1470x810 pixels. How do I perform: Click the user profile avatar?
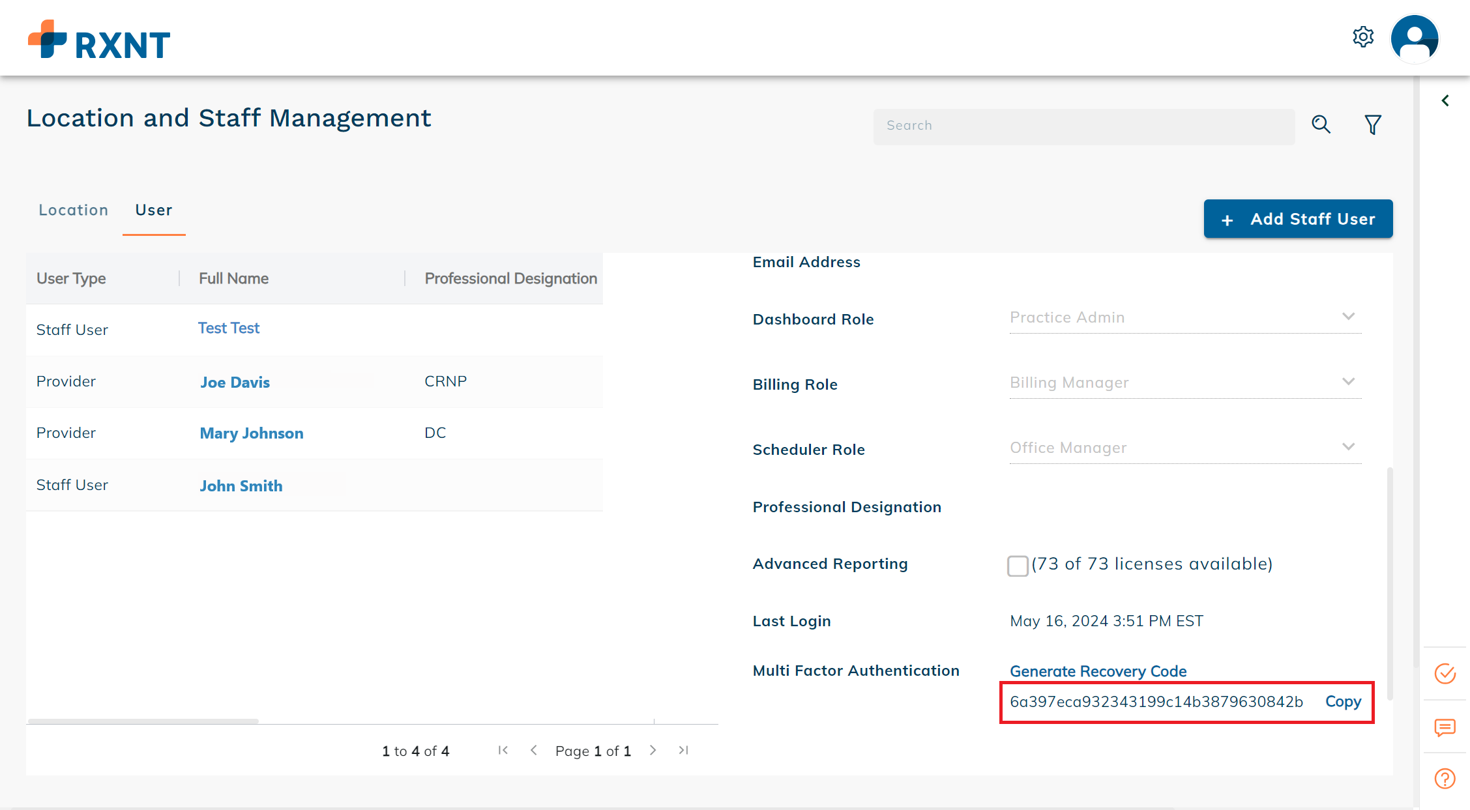[x=1414, y=38]
